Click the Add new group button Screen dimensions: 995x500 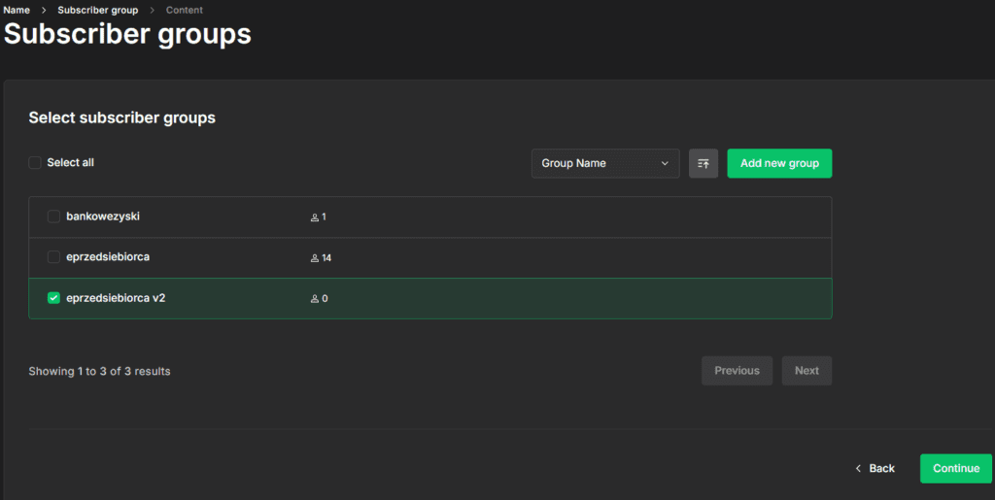[x=779, y=163]
